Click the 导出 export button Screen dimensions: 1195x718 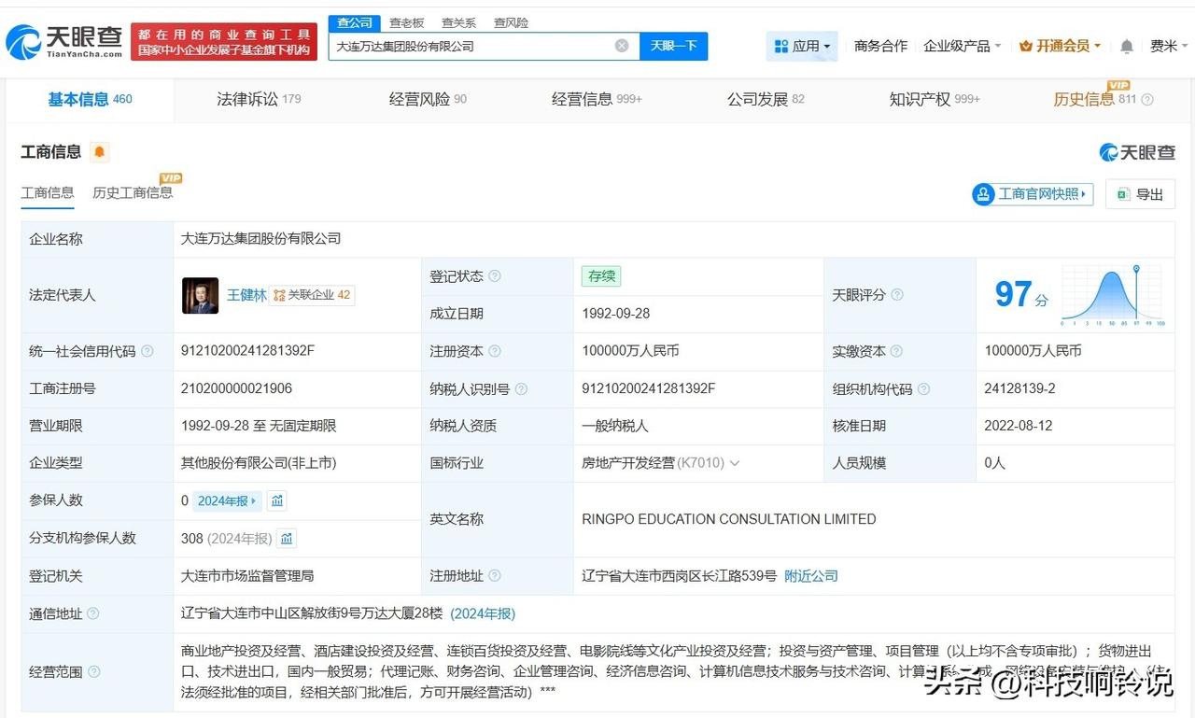[1140, 194]
